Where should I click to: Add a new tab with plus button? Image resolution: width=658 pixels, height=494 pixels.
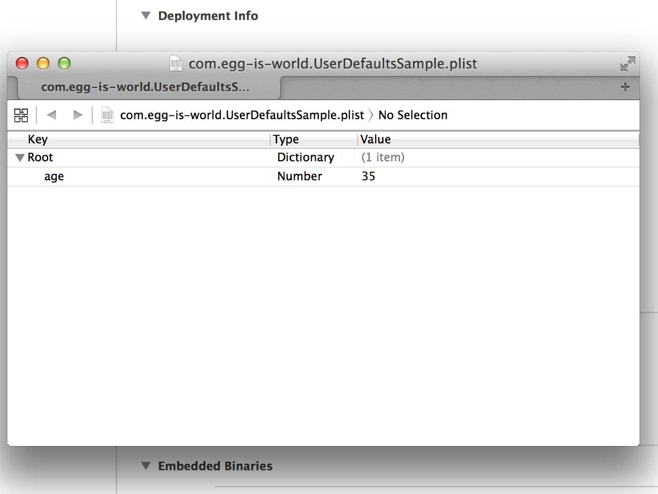[x=625, y=88]
